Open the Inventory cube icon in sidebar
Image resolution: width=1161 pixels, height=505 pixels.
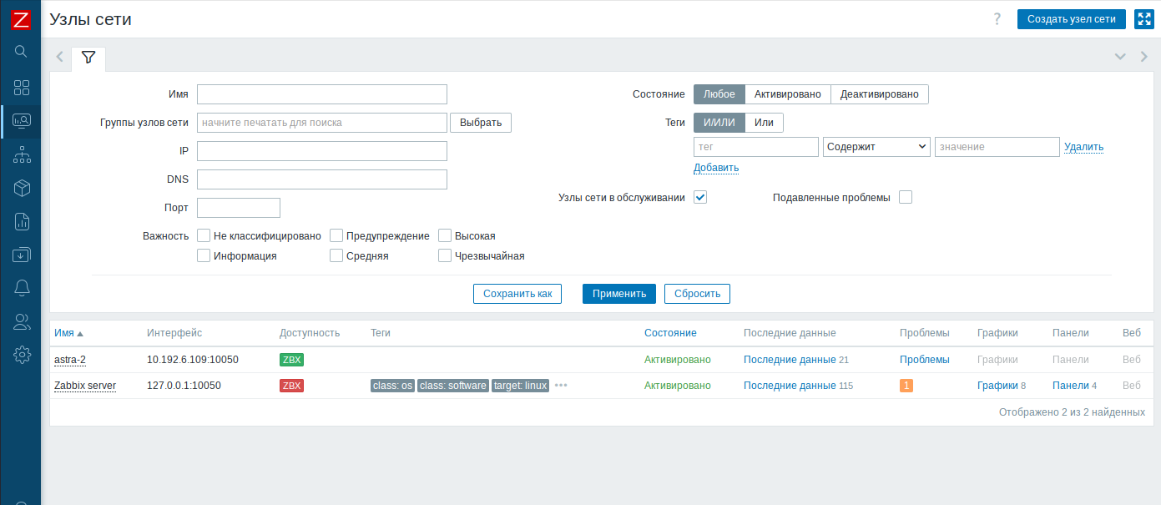click(x=22, y=189)
